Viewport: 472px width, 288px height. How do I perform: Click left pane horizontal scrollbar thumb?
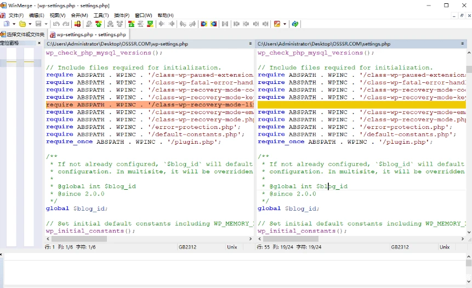point(79,239)
